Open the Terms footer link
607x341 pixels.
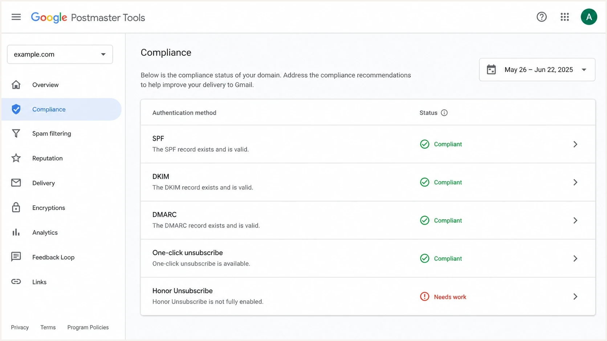(48, 327)
